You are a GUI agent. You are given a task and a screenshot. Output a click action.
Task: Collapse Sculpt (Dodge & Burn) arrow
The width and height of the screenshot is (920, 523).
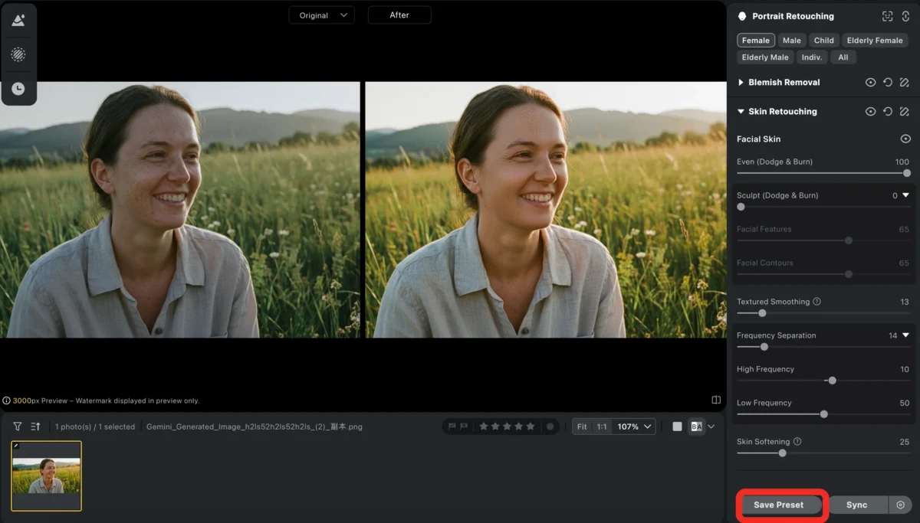coord(905,195)
